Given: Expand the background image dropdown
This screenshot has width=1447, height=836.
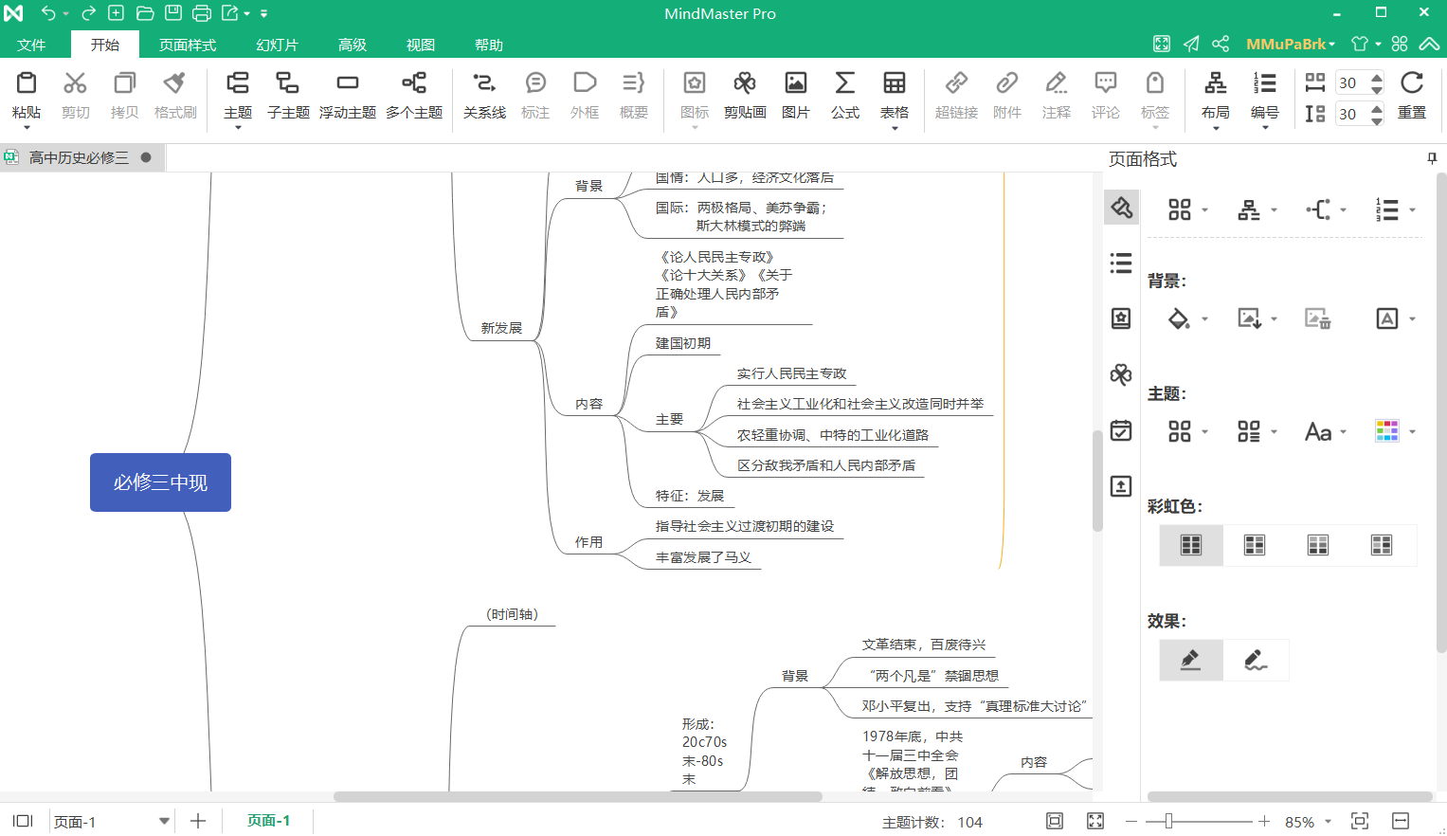Looking at the screenshot, I should tap(1274, 319).
